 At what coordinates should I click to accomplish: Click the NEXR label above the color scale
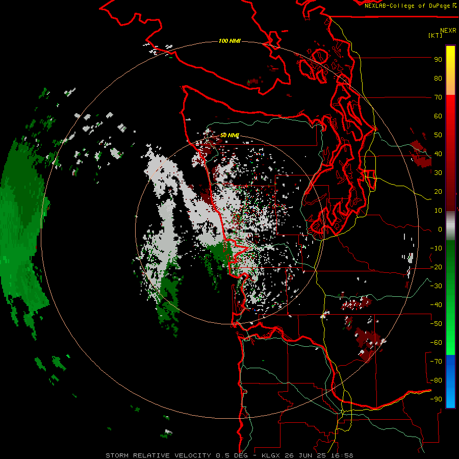pyautogui.click(x=448, y=31)
